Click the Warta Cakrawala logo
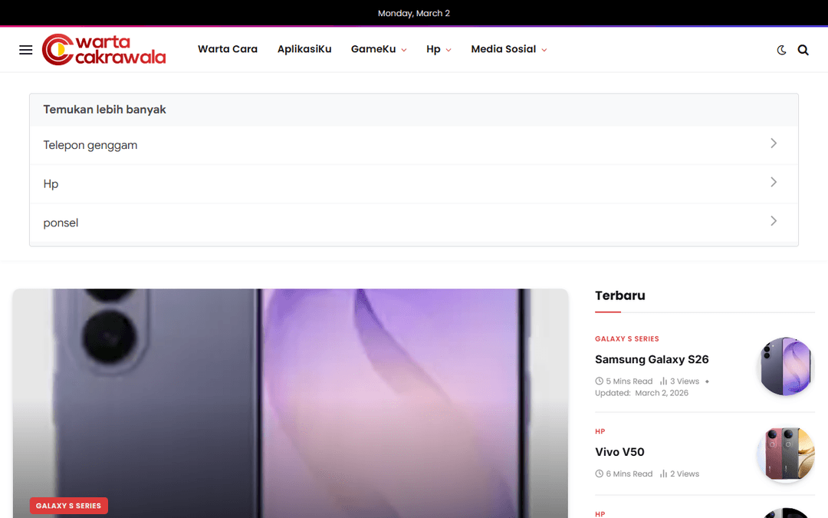Viewport: 828px width, 518px height. click(104, 50)
